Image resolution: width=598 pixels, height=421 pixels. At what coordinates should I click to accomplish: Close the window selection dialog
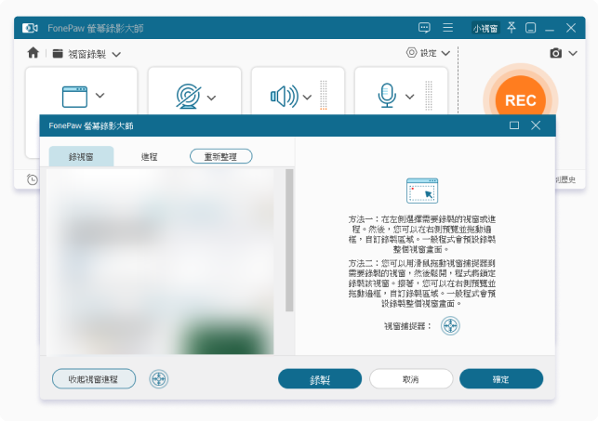pyautogui.click(x=536, y=125)
